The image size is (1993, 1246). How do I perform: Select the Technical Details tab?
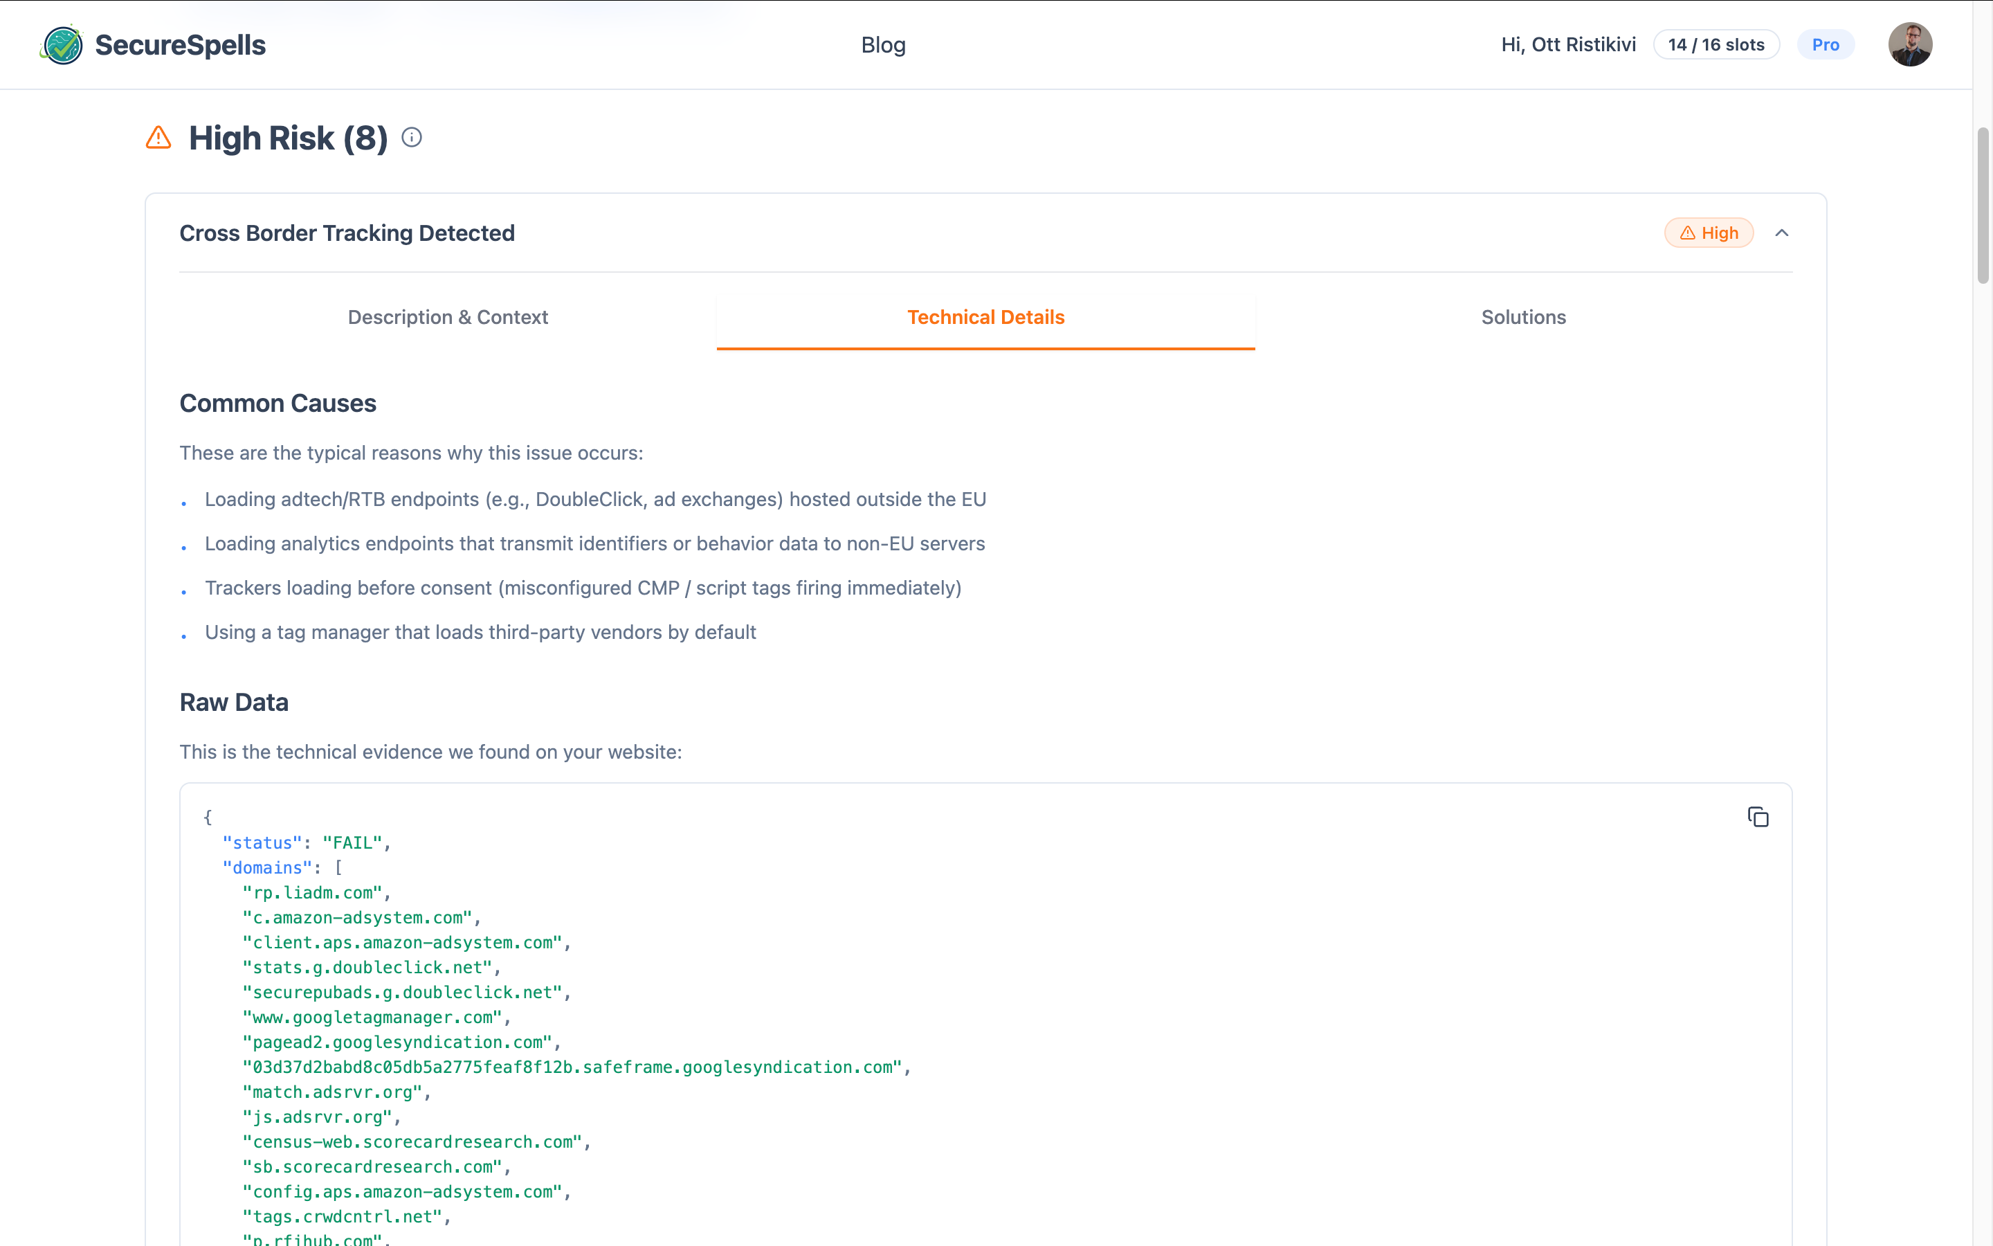tap(985, 317)
